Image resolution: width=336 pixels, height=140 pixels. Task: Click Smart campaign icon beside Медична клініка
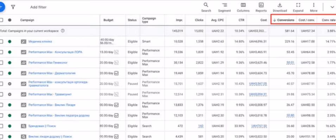pyautogui.click(x=23, y=42)
